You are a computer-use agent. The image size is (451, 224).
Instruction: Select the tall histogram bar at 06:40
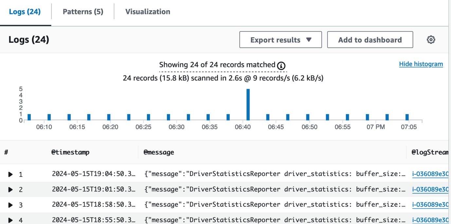pos(248,104)
